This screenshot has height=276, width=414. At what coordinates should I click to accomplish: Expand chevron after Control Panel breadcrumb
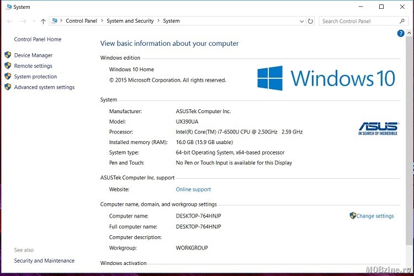102,21
